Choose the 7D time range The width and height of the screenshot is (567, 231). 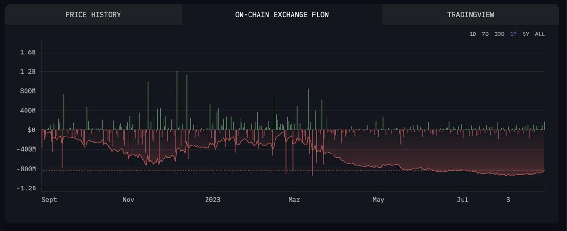click(485, 34)
